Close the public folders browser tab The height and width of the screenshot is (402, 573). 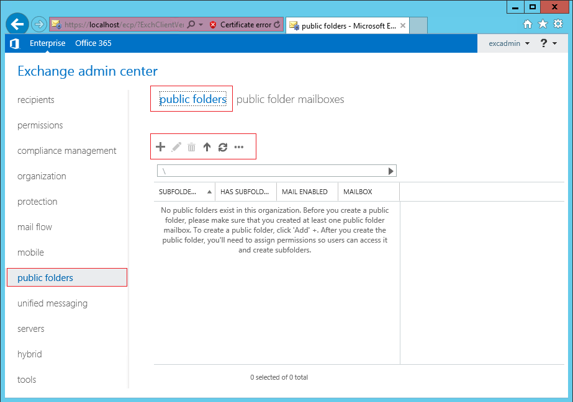pyautogui.click(x=403, y=25)
